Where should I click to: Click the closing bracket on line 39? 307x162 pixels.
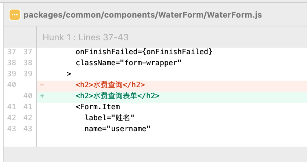coord(69,74)
